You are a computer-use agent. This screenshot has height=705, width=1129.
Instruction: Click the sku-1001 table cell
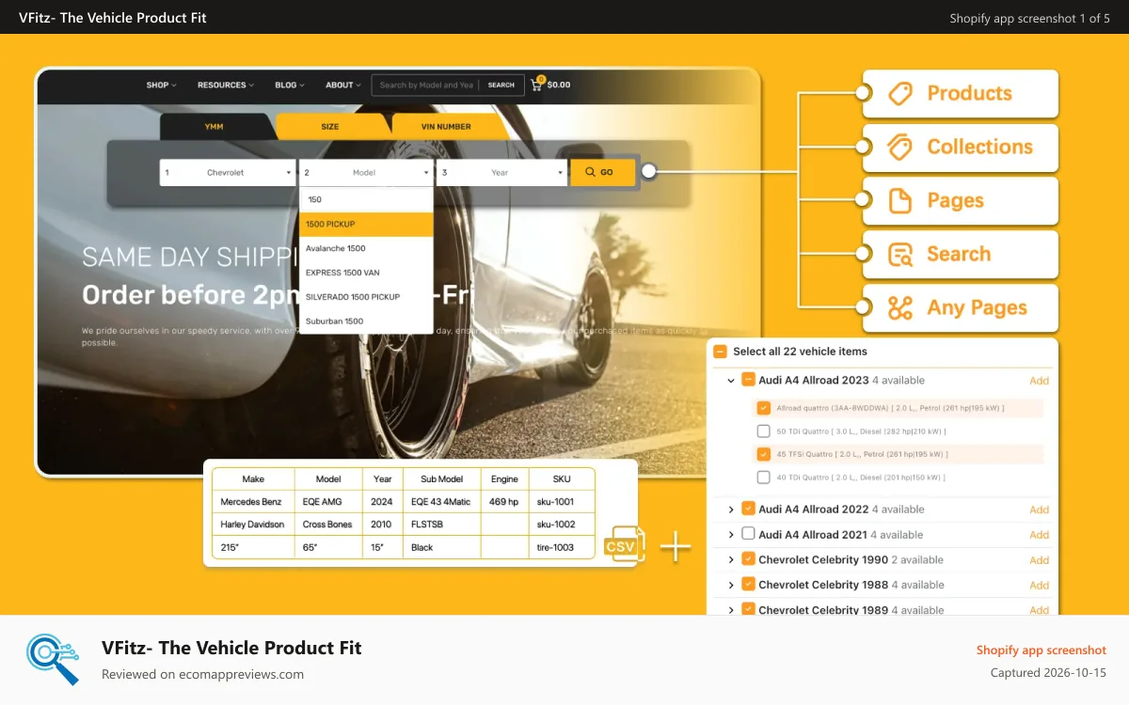[562, 502]
